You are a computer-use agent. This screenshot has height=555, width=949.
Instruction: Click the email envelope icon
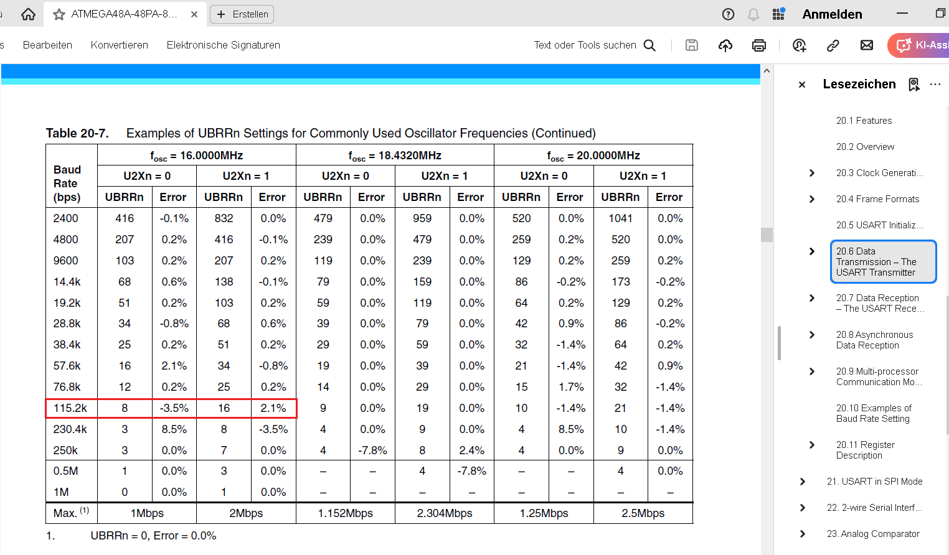[867, 45]
